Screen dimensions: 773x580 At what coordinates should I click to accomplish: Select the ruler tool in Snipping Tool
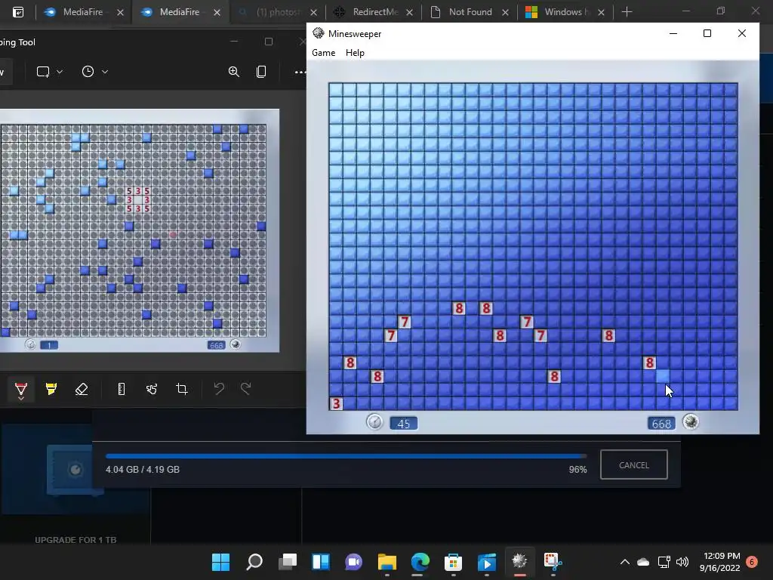[122, 389]
